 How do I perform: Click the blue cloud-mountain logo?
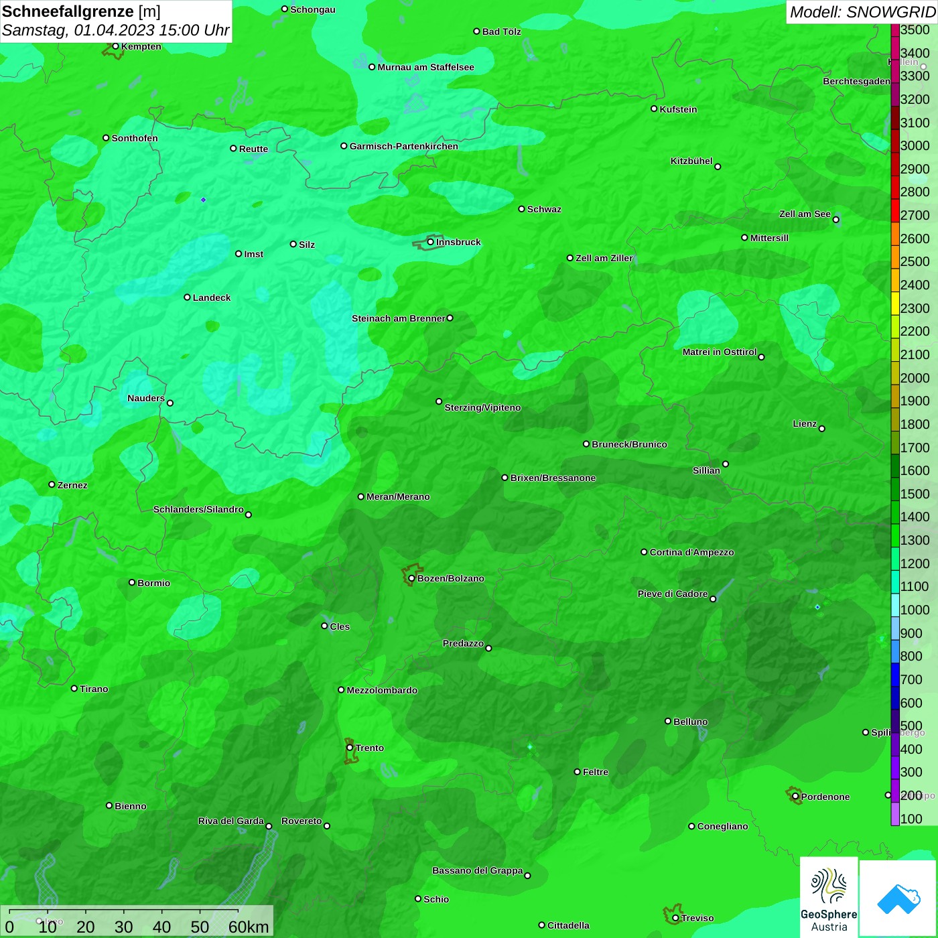tap(898, 898)
